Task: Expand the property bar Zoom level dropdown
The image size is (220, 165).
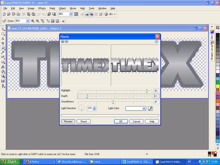Action: (28, 21)
